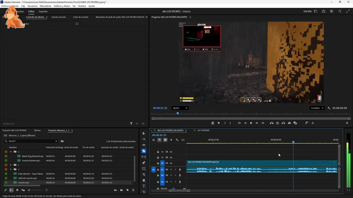Mark In point in Program monitor
Screen dimensions: 353x198
click(x=225, y=123)
